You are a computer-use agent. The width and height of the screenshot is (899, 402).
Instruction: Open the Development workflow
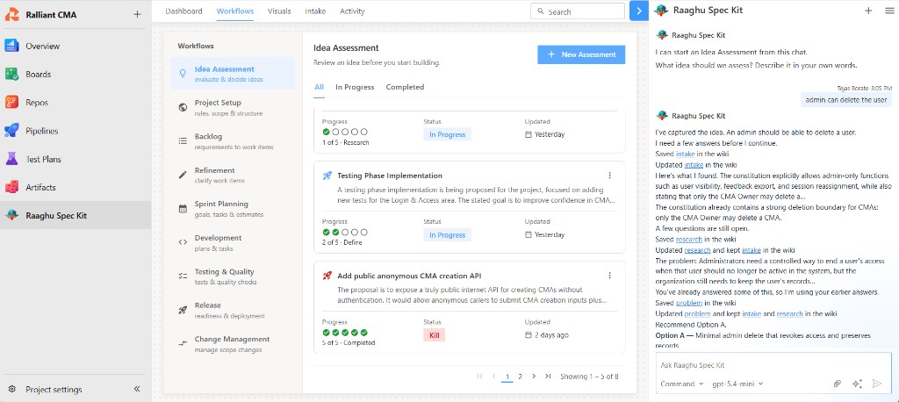(233, 242)
